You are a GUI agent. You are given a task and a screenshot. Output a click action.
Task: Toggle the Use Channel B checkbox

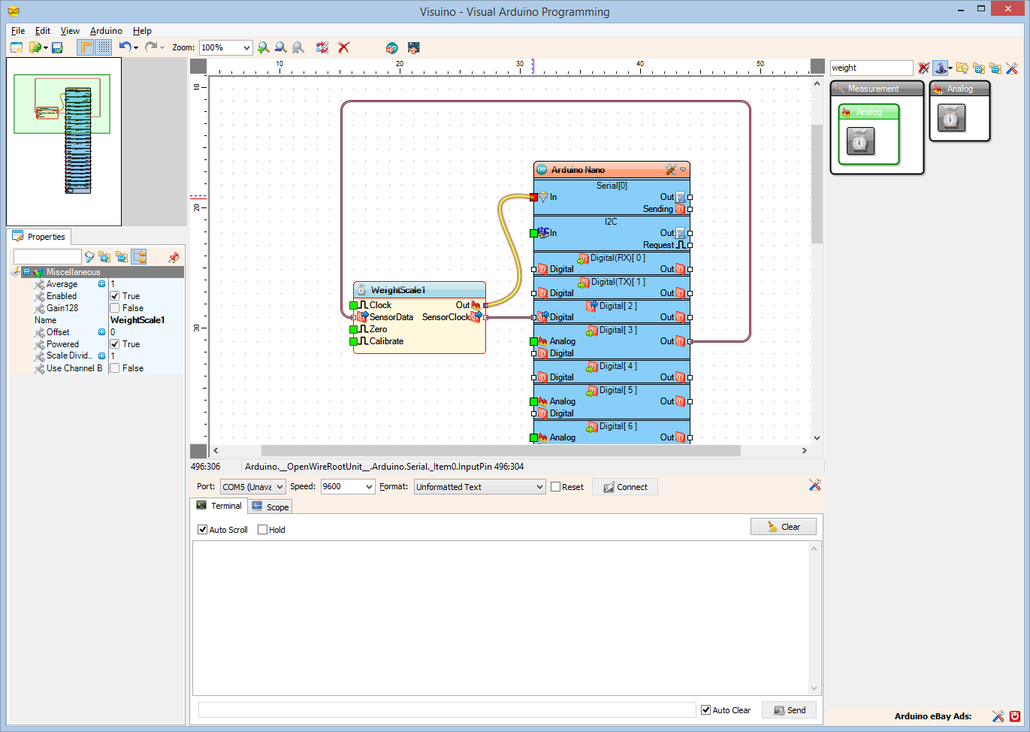click(115, 368)
